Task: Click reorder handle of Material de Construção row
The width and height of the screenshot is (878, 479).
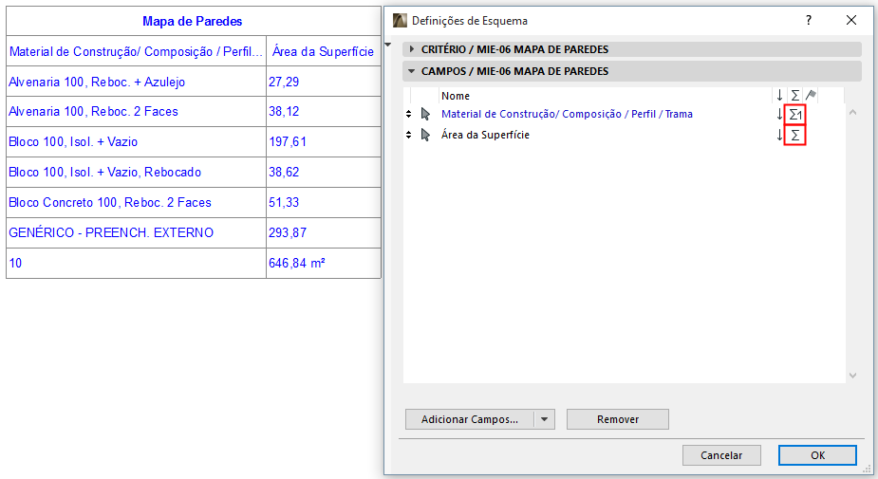Action: tap(409, 114)
